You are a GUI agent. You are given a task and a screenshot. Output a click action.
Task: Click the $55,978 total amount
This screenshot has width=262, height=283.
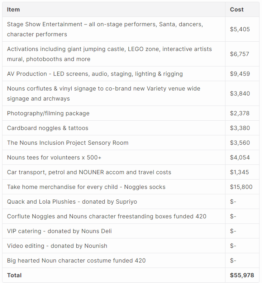pyautogui.click(x=242, y=275)
